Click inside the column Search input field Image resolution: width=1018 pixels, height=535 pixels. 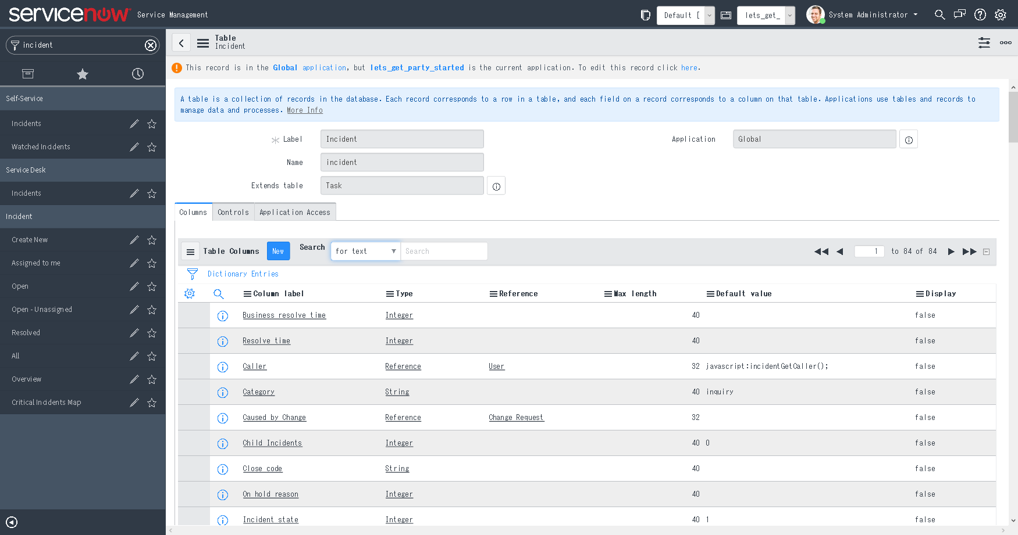[x=444, y=251]
